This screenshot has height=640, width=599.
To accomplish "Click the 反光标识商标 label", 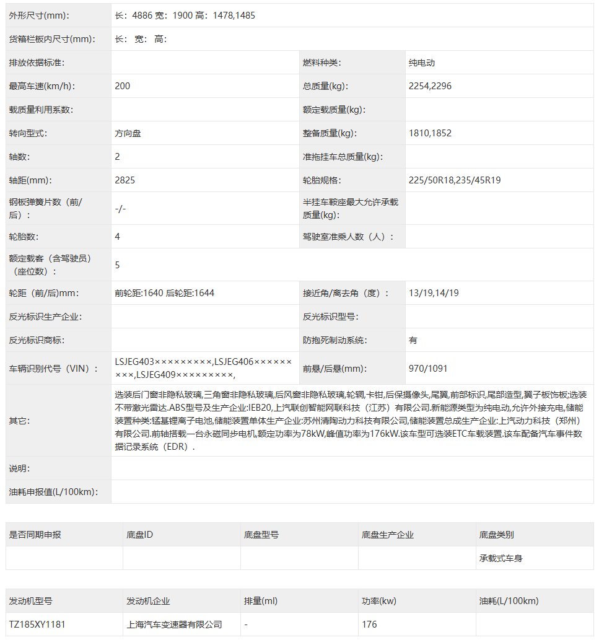I will click(x=37, y=340).
